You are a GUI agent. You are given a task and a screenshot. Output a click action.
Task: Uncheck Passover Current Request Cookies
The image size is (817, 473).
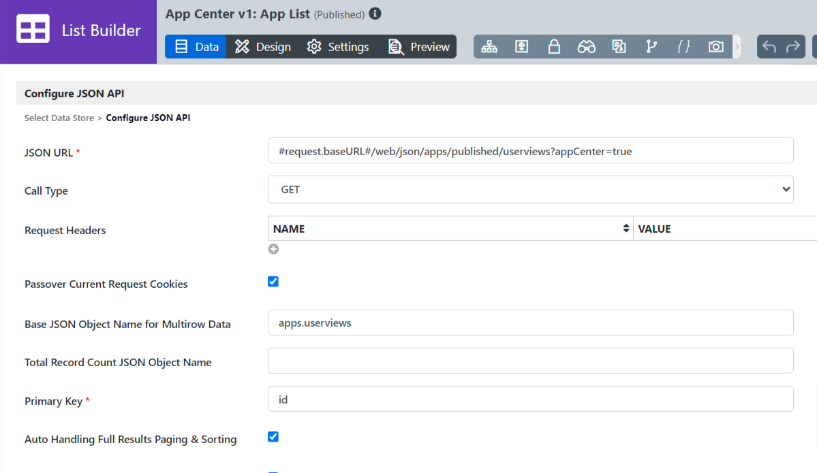click(273, 282)
